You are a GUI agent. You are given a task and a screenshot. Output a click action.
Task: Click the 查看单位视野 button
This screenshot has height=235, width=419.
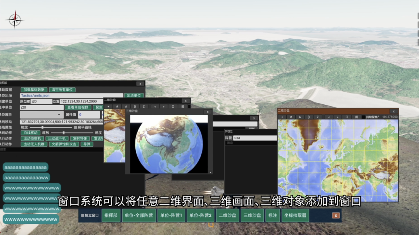78,107
